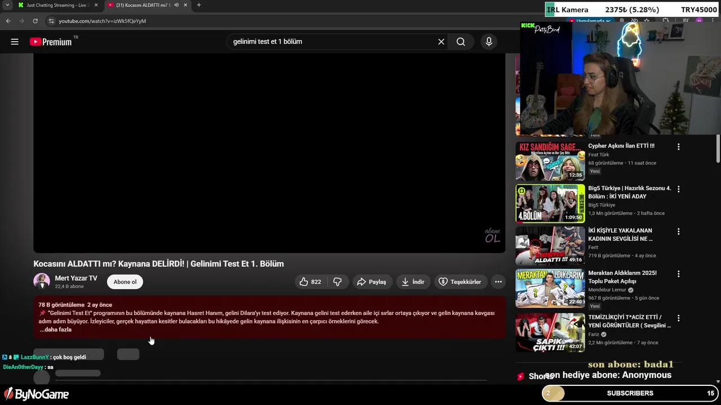The height and width of the screenshot is (405, 721).
Task: Open Mert Yazar TV channel avatar
Action: 42,282
